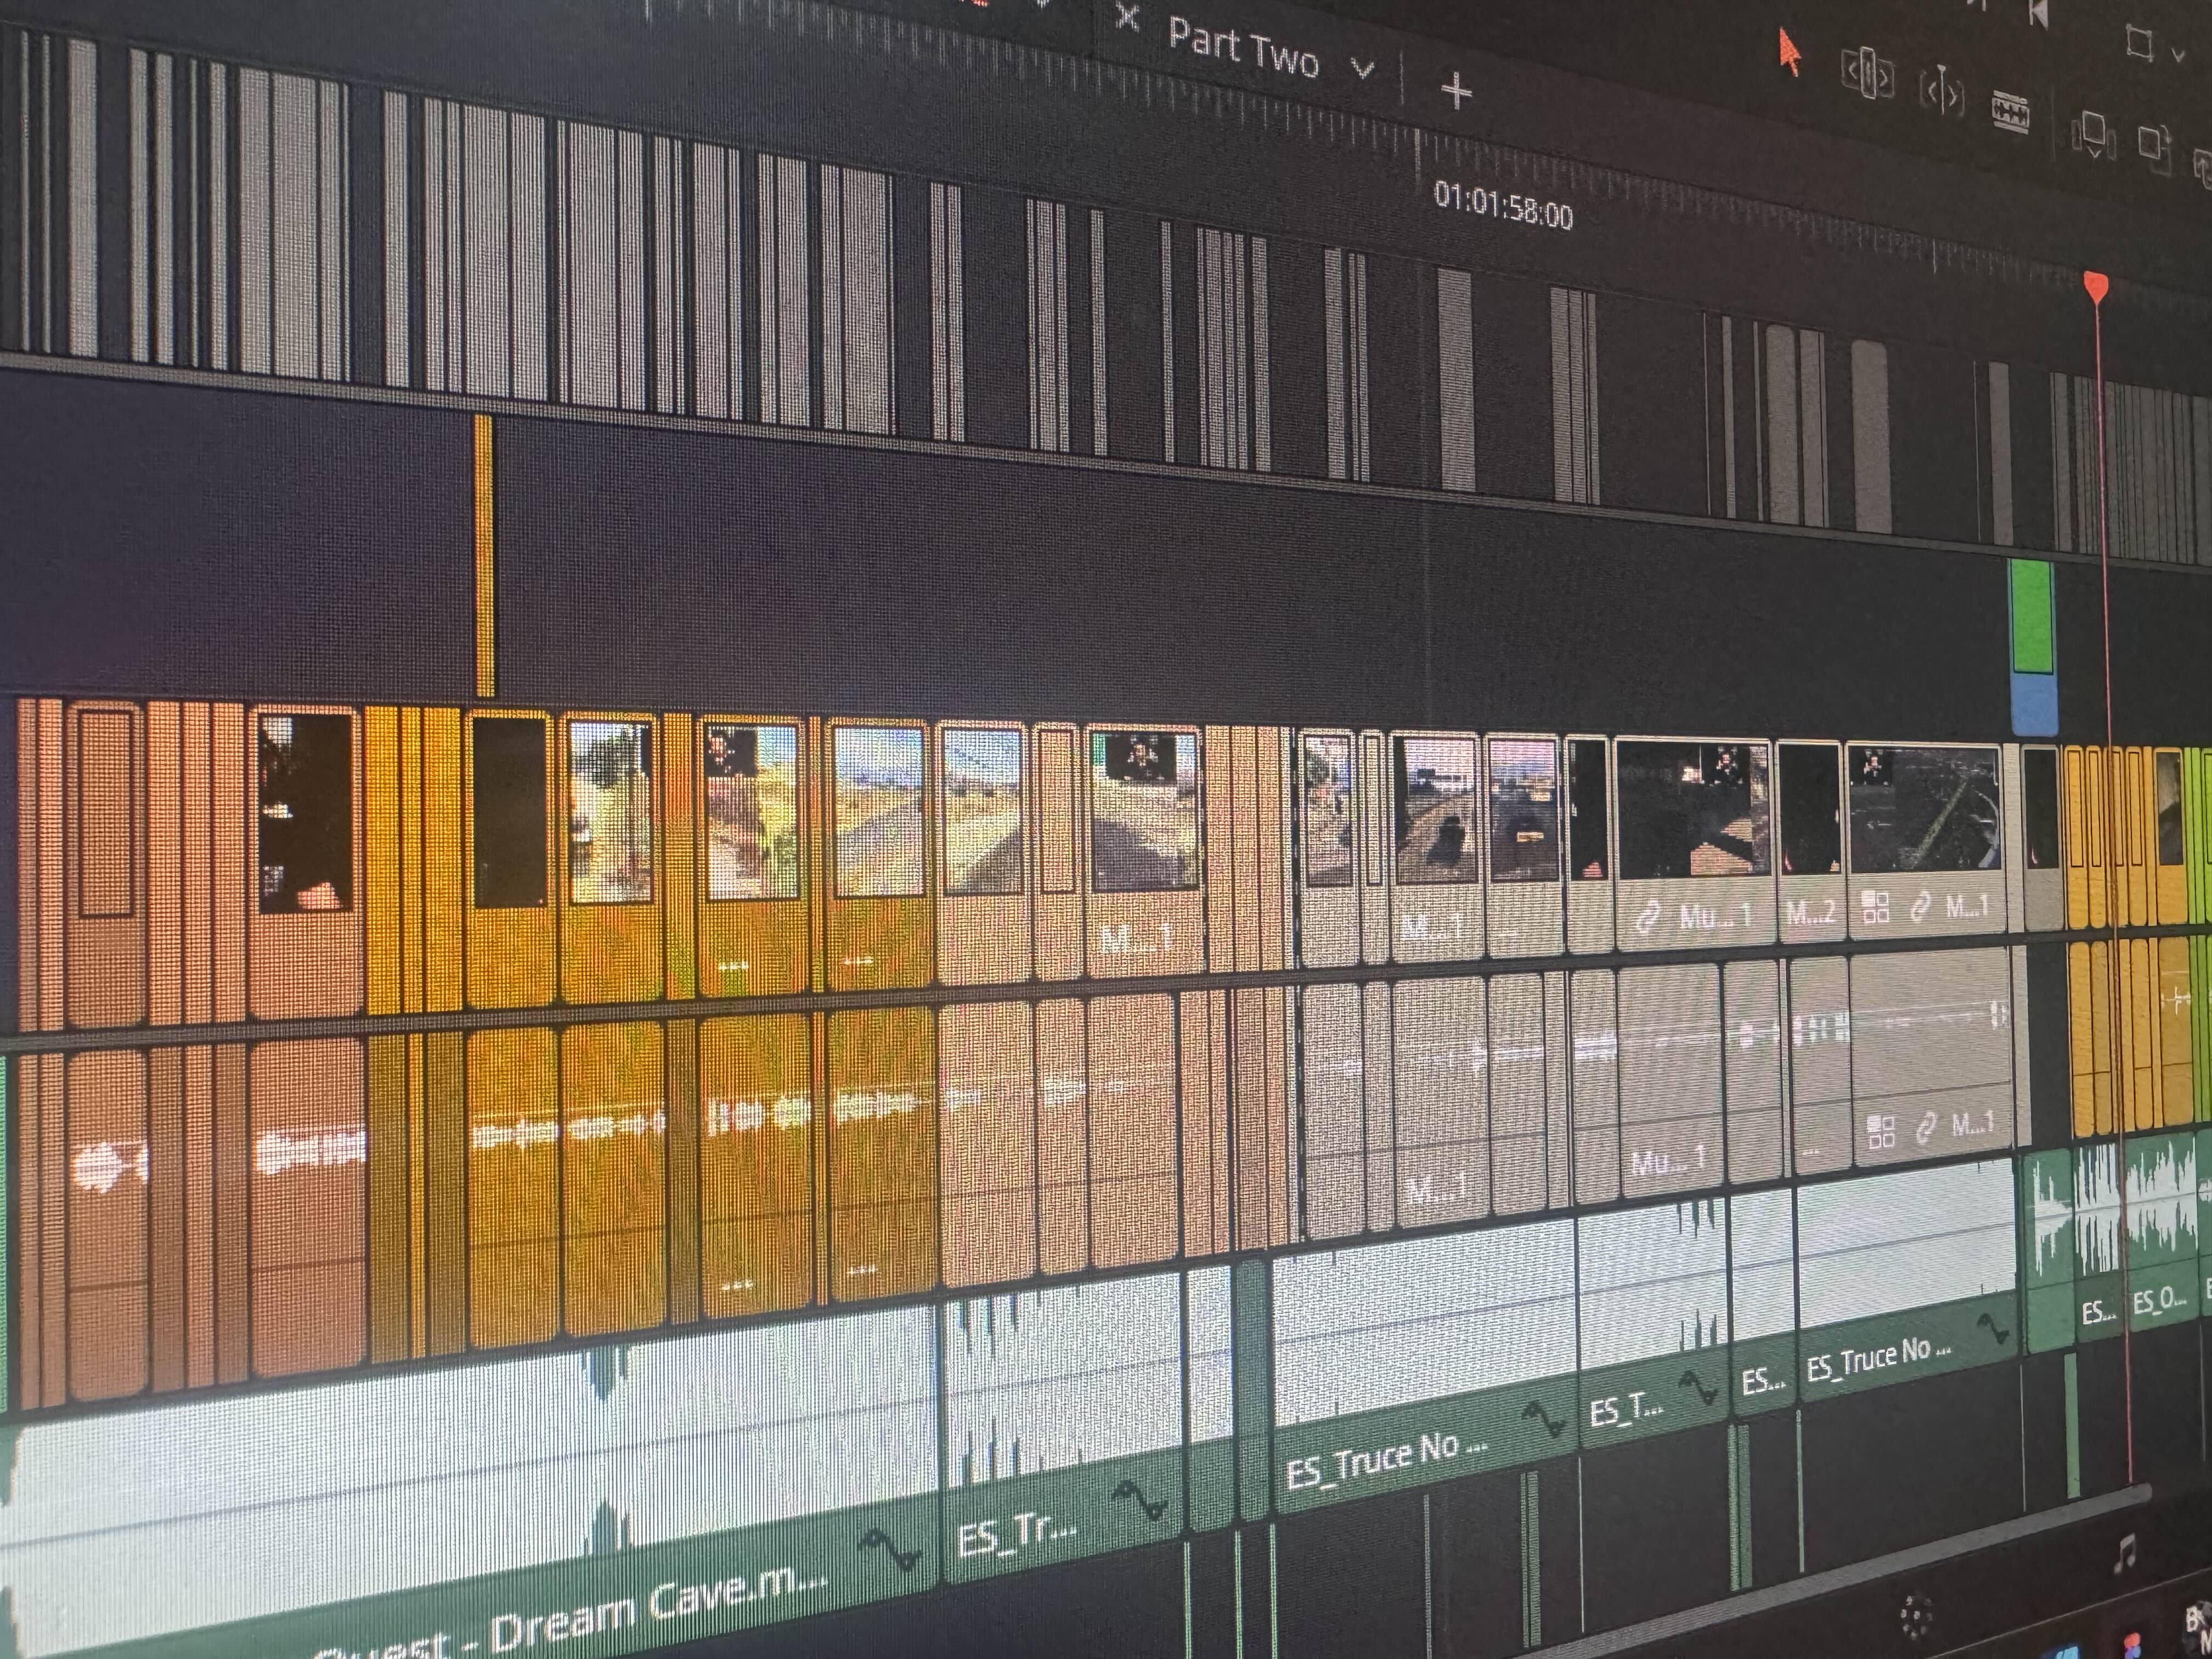
Task: Select the red arrow Selection Mode tool
Action: pos(1788,53)
